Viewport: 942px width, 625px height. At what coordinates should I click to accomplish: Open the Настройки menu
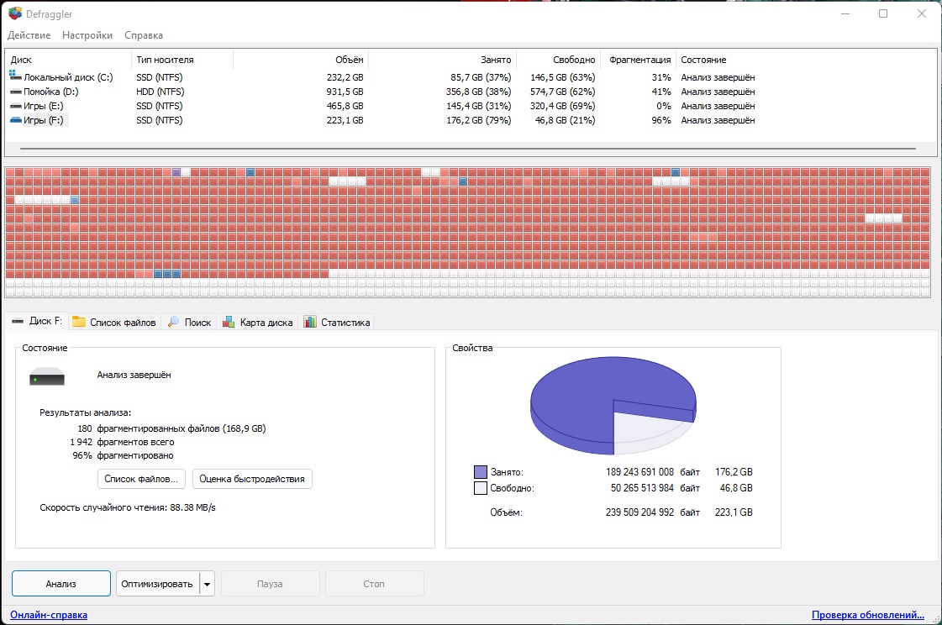pos(87,35)
